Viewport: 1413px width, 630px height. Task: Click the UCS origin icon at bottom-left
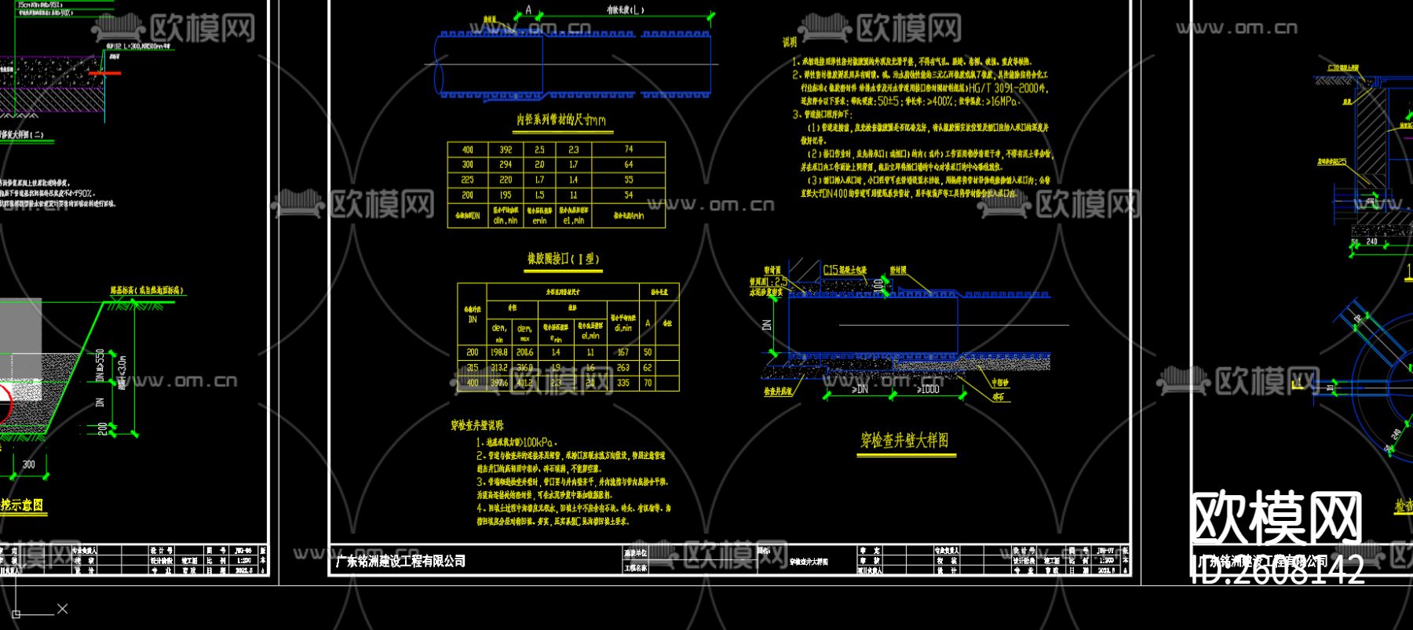pos(17,613)
